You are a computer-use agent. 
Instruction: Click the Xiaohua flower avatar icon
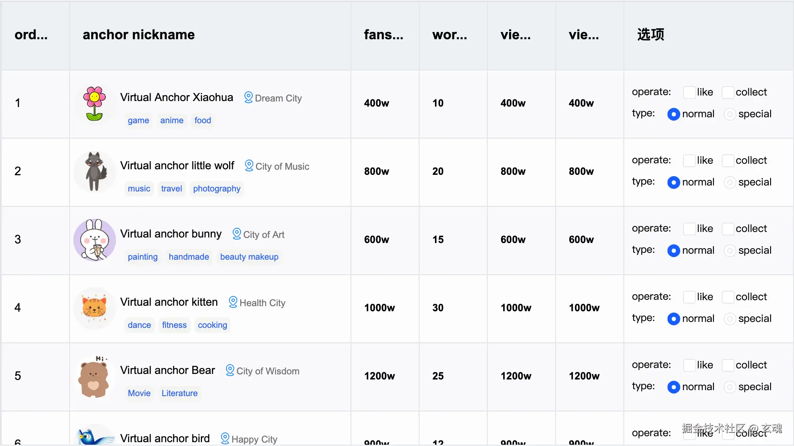(95, 104)
